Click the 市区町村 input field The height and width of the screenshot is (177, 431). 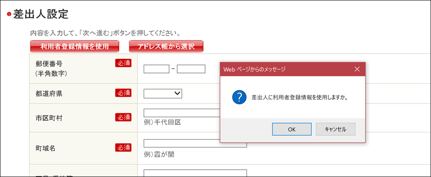182,113
